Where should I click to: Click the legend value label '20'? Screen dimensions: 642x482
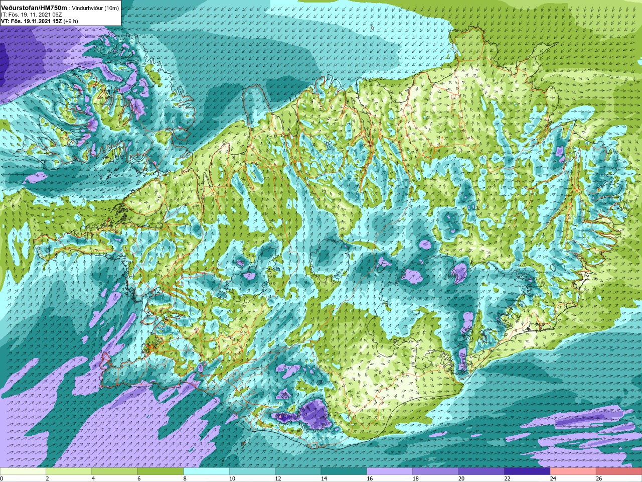pos(461,478)
